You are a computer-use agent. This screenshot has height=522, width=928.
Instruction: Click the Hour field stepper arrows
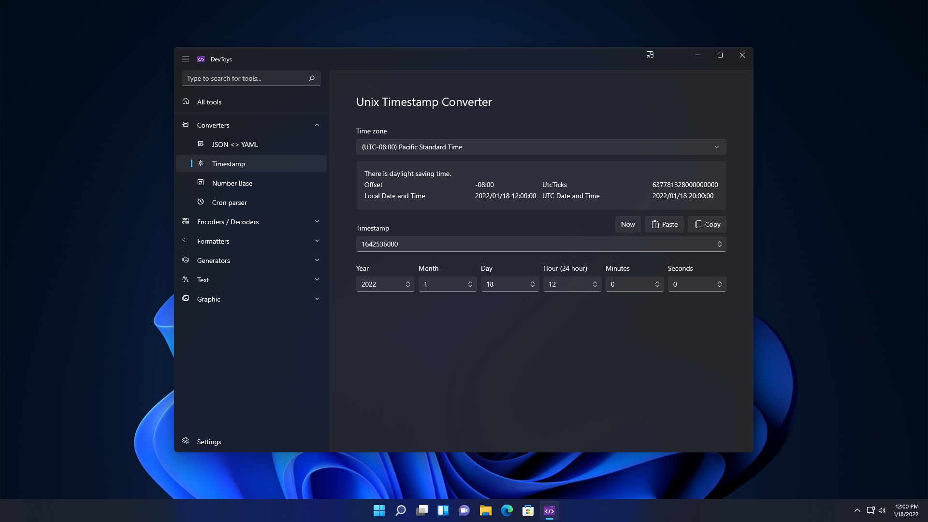point(595,284)
